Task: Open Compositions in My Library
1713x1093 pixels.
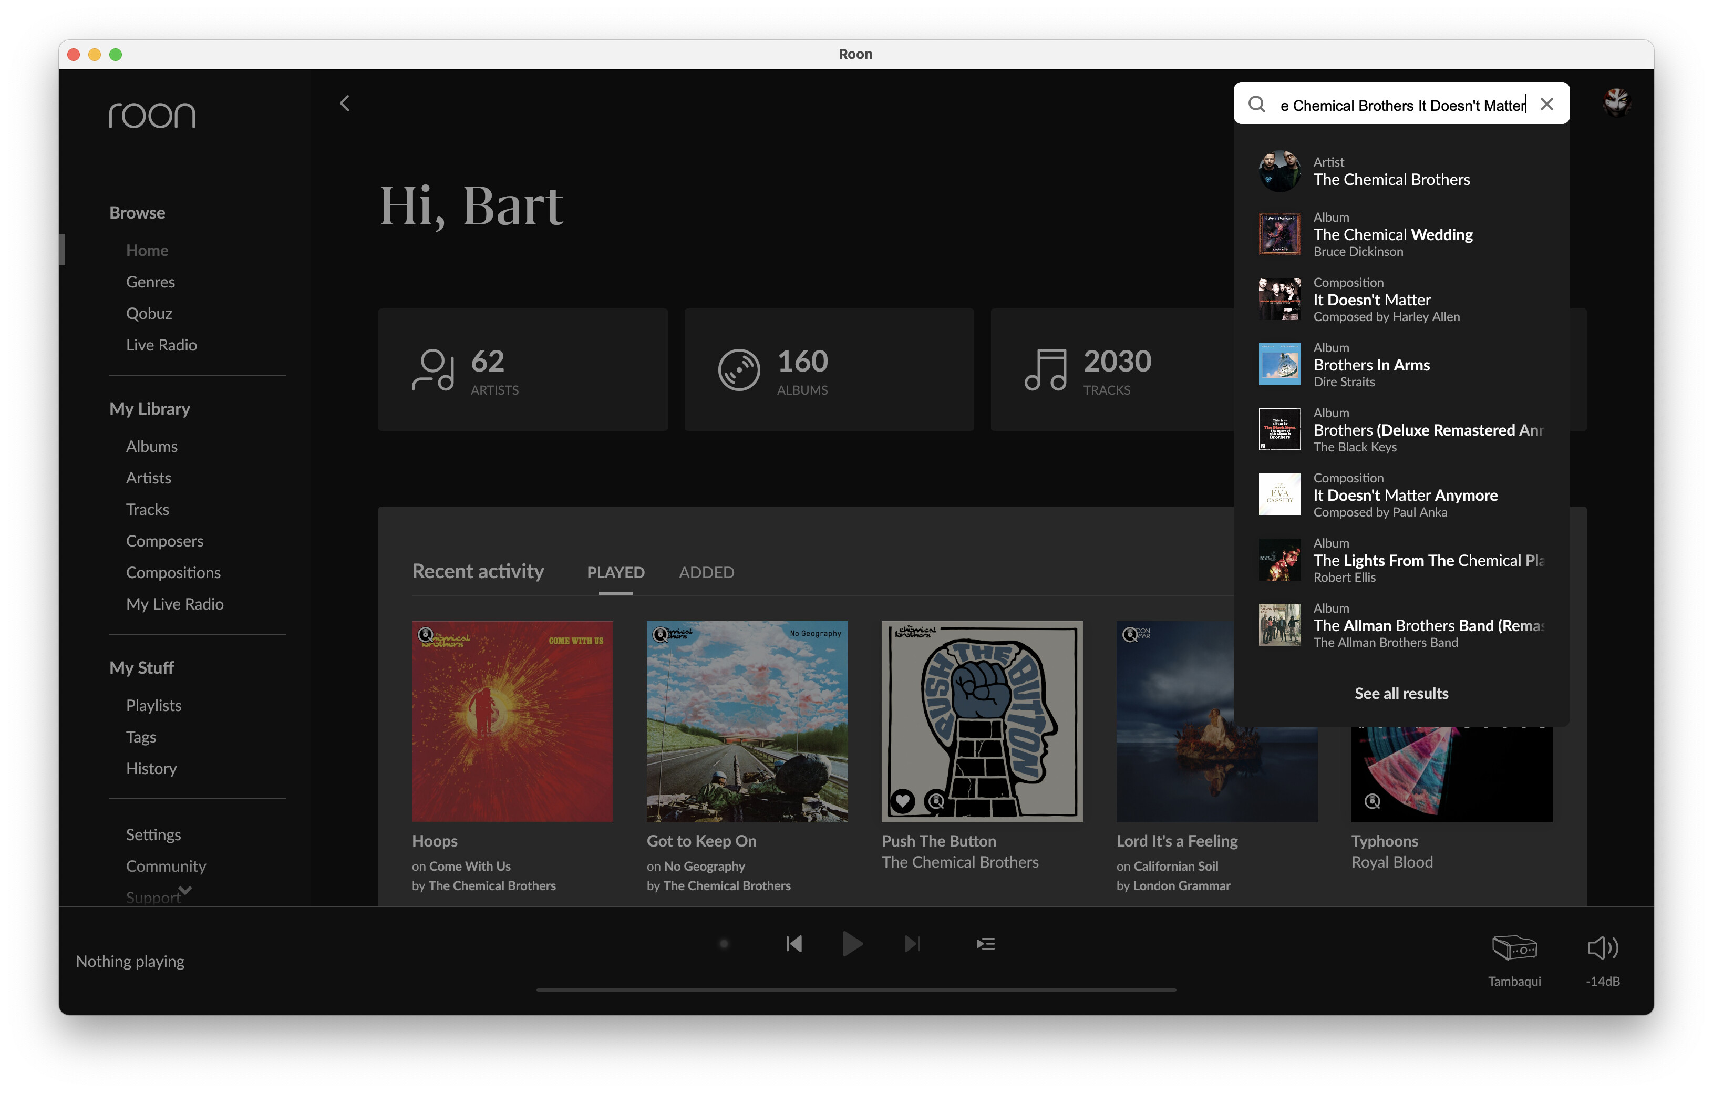Action: click(x=173, y=572)
